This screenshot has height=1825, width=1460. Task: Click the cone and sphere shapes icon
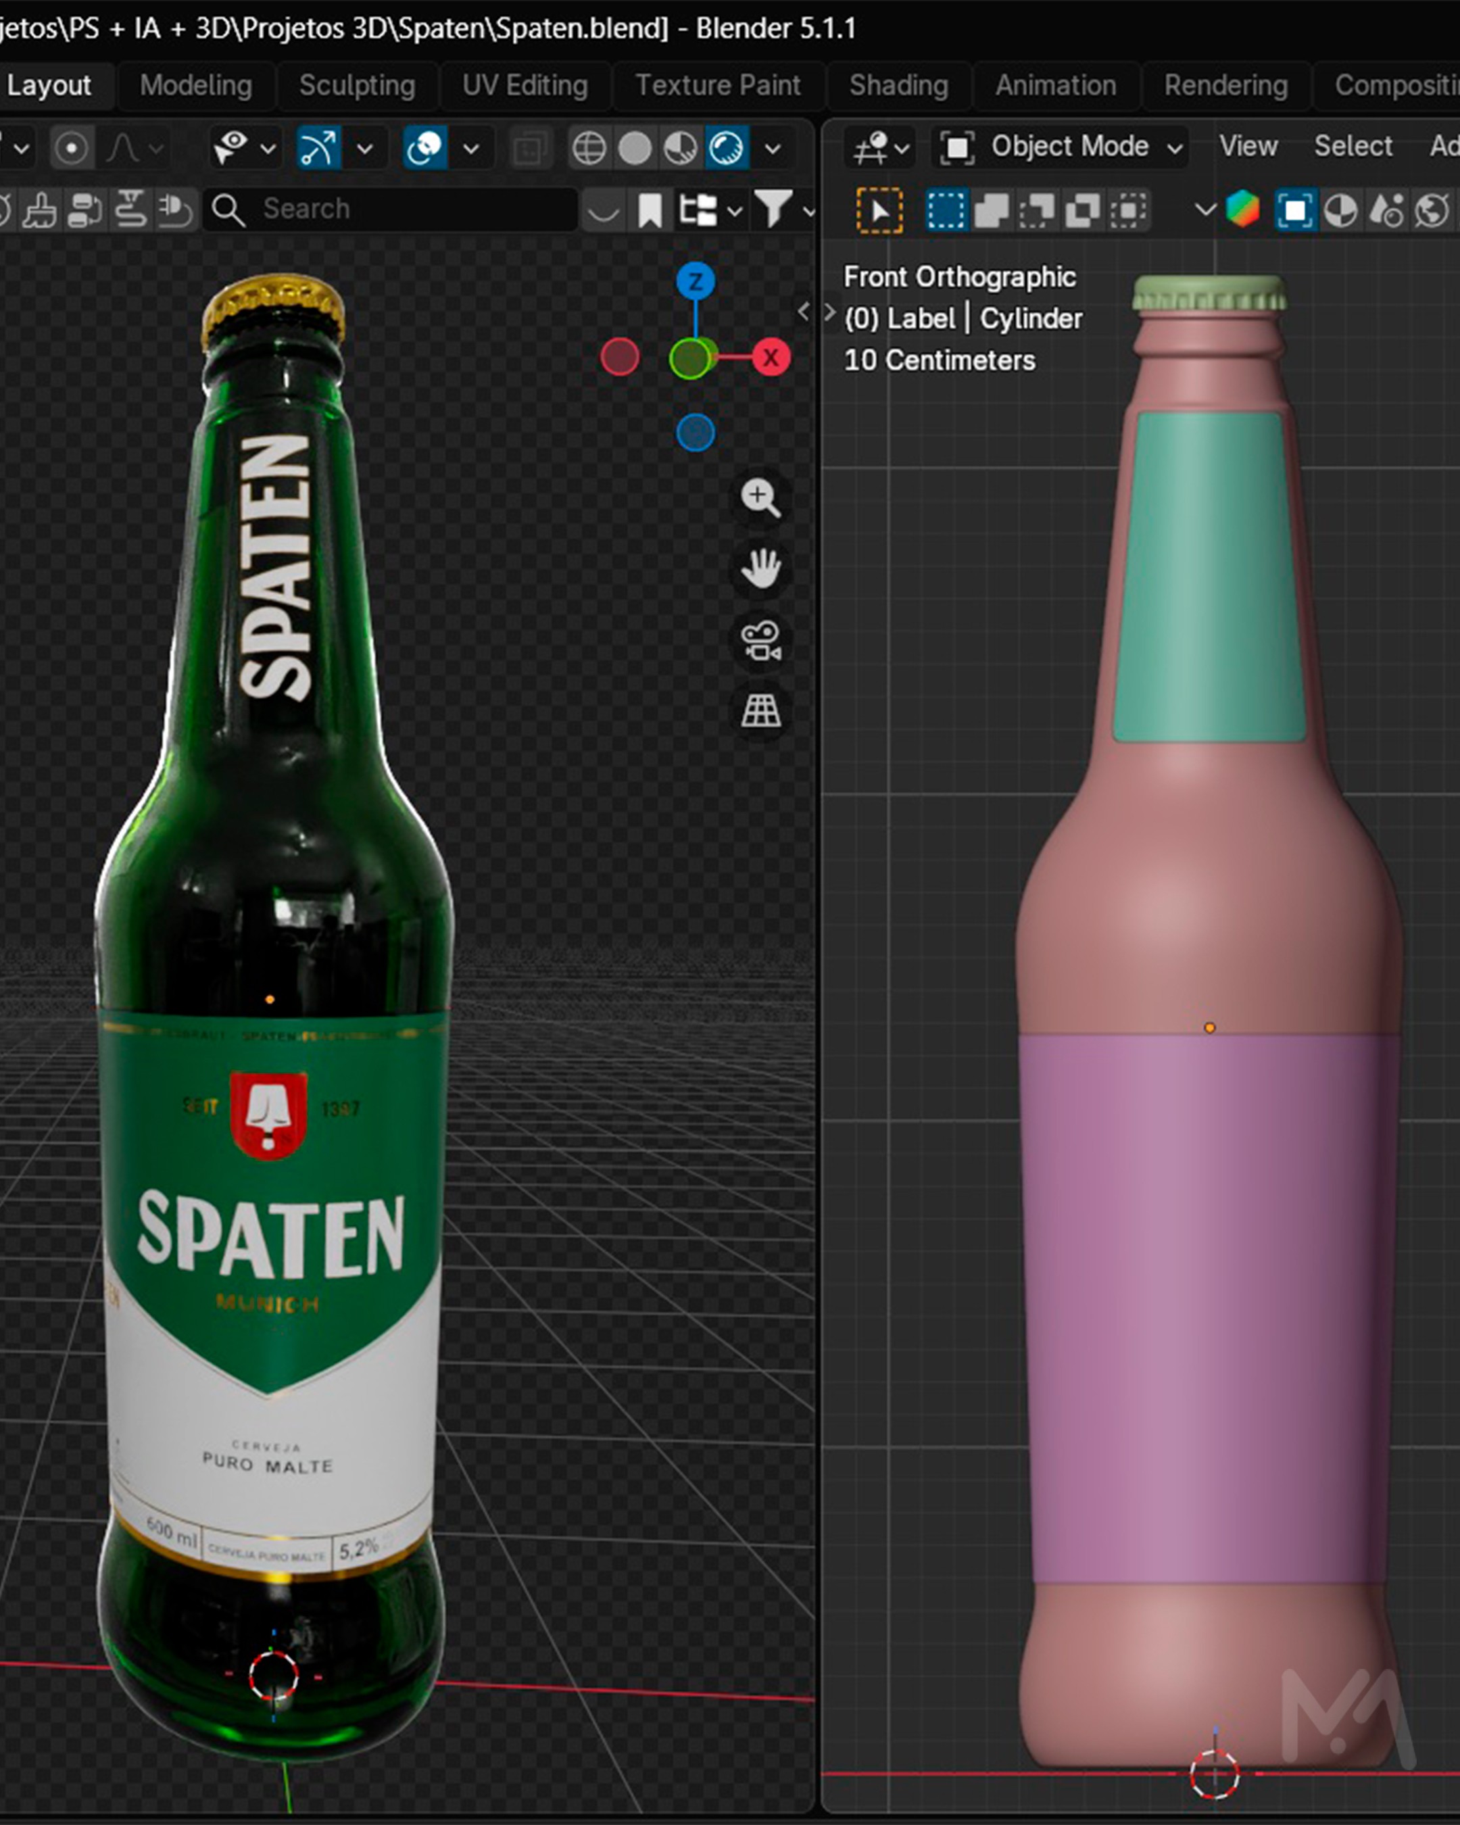pos(1386,210)
